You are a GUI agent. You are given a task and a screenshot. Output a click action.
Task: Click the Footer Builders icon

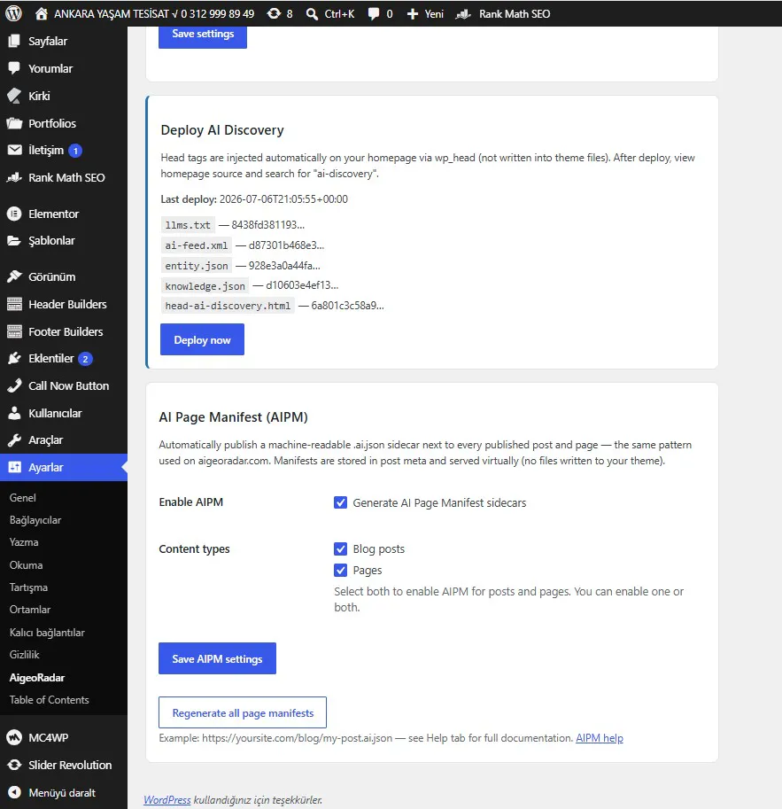tap(14, 331)
